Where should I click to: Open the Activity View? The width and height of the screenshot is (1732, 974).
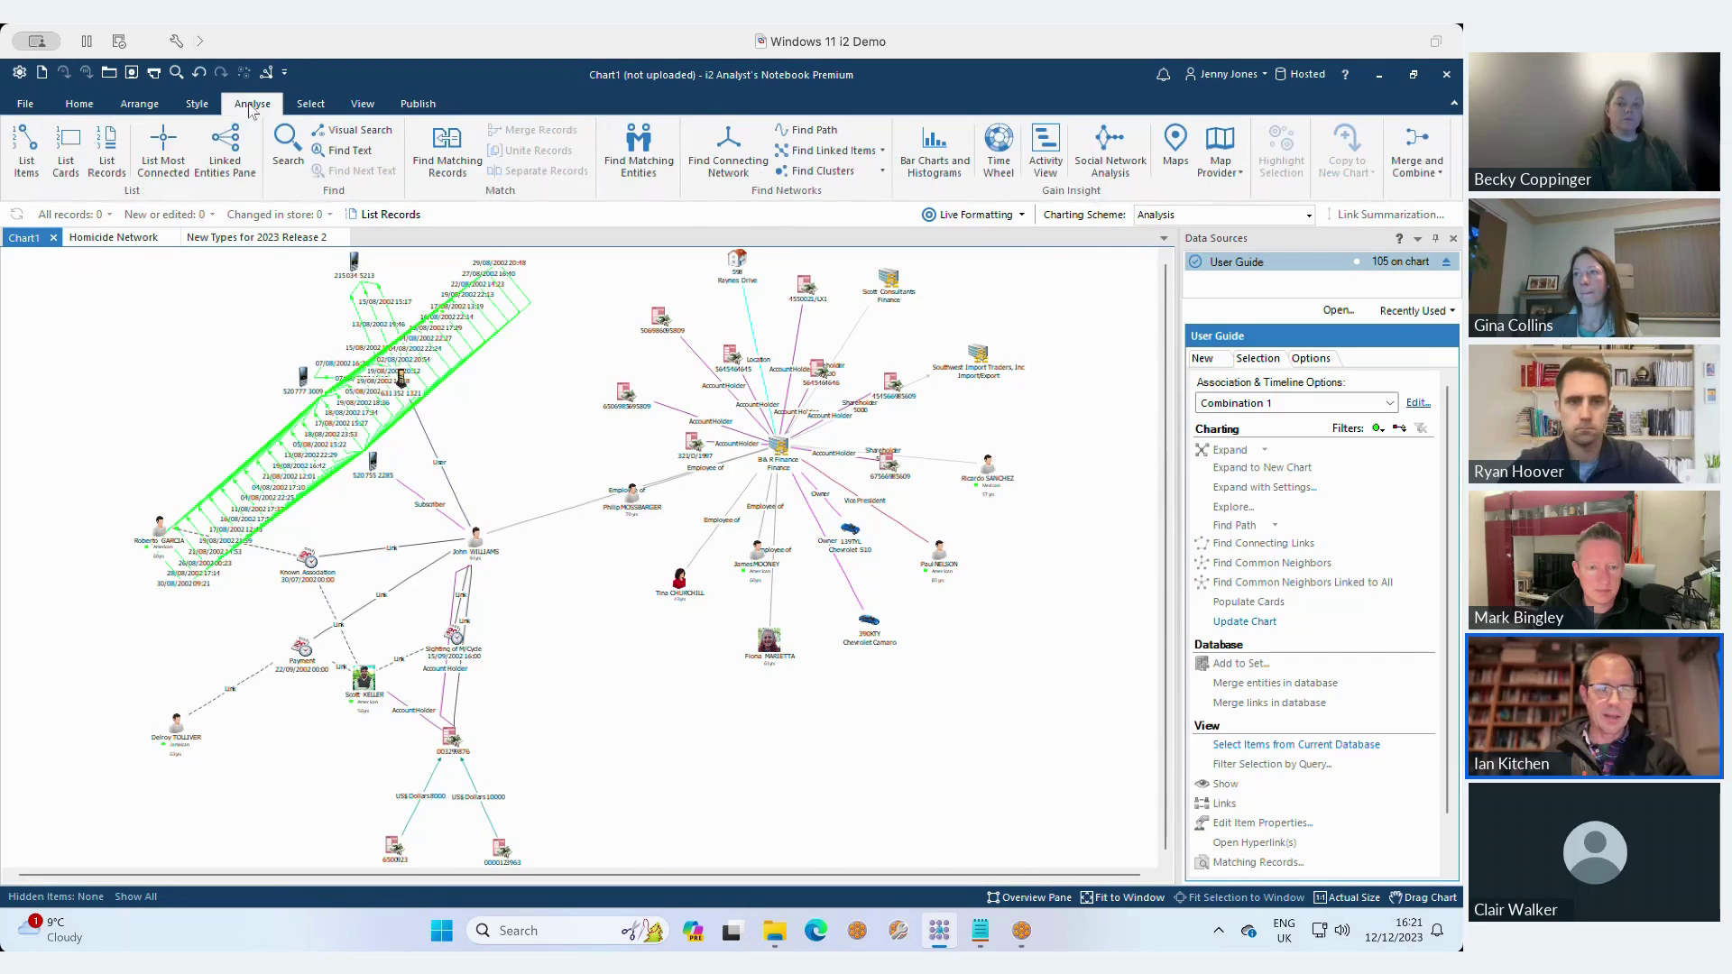click(1046, 151)
